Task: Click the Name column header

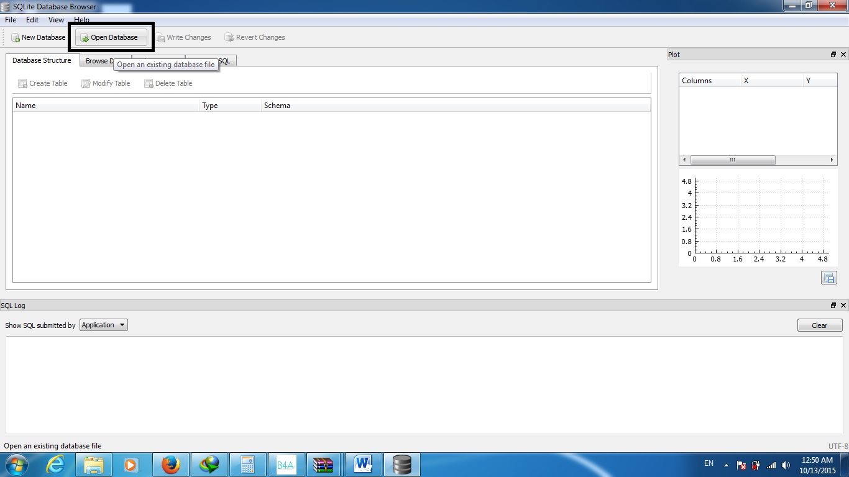Action: click(106, 106)
